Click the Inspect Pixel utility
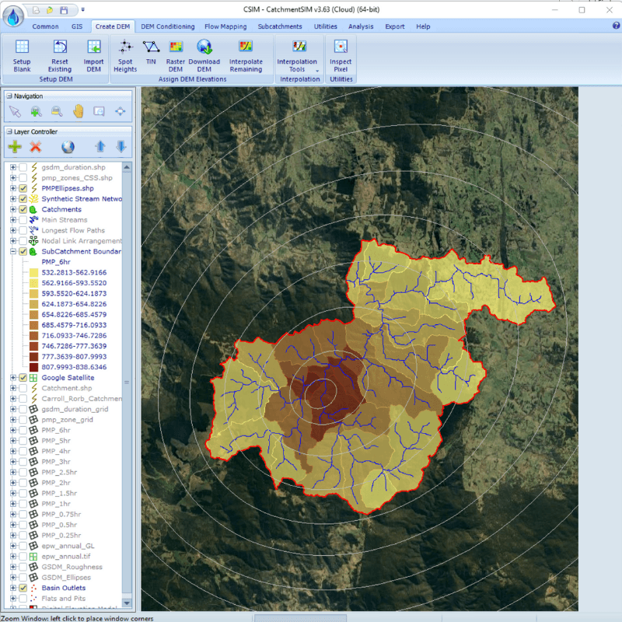Screen dimensions: 622x622 click(340, 56)
